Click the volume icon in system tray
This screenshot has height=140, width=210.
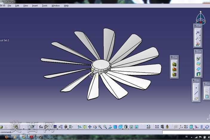(209, 137)
